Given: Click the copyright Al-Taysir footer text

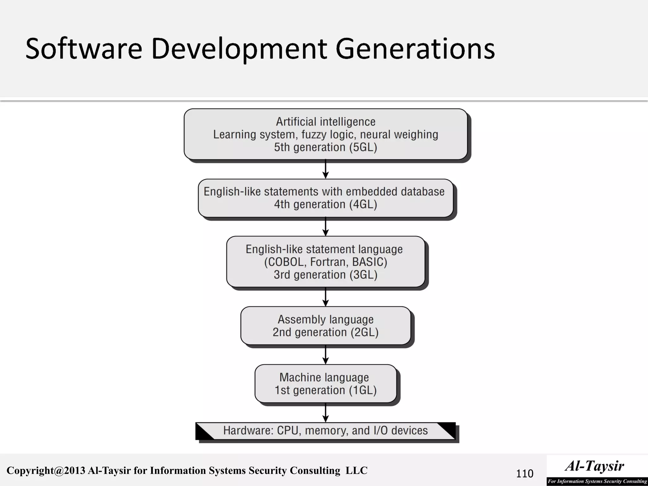Looking at the screenshot, I should [x=187, y=470].
